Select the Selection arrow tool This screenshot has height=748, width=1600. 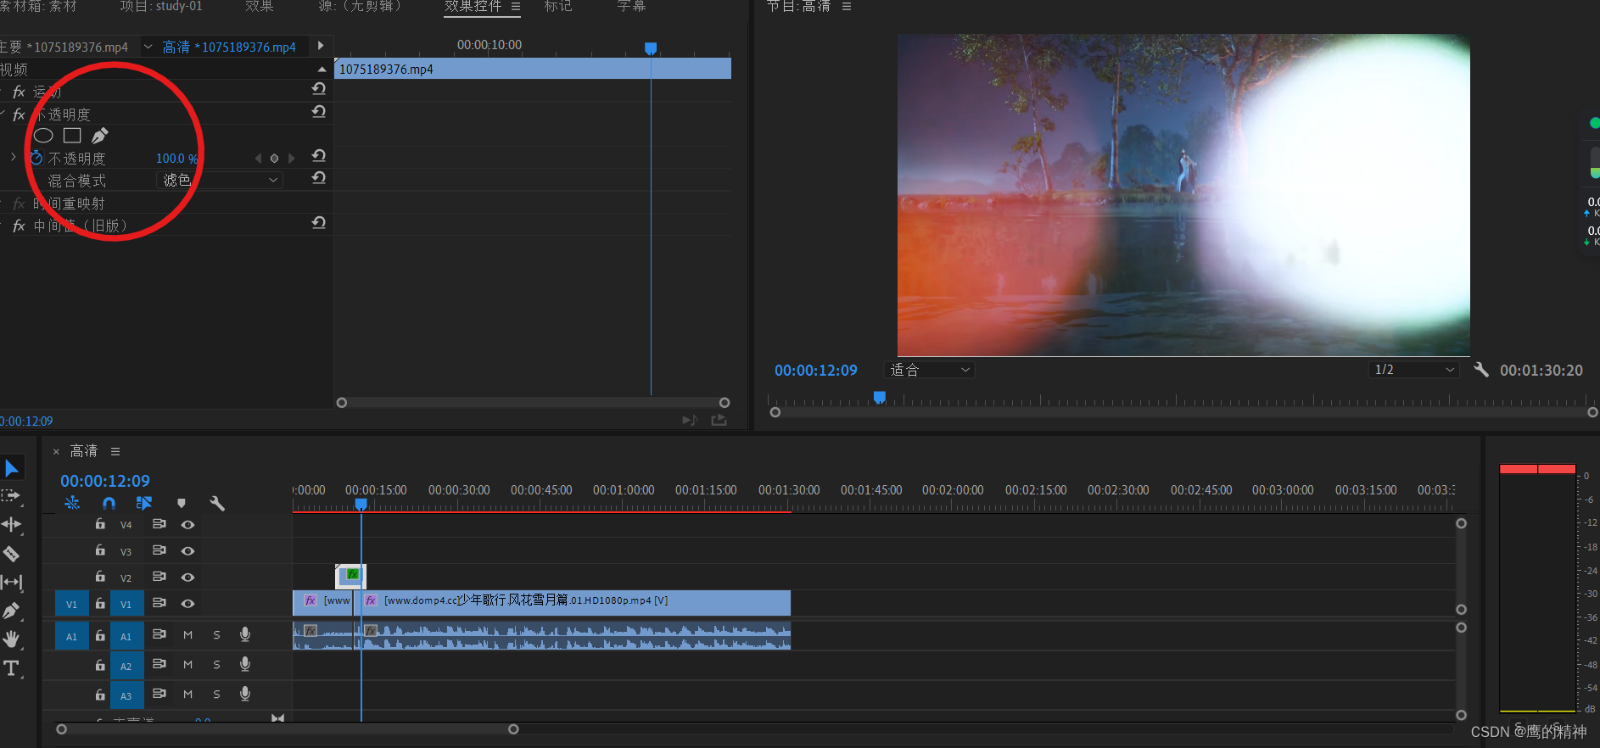(12, 468)
